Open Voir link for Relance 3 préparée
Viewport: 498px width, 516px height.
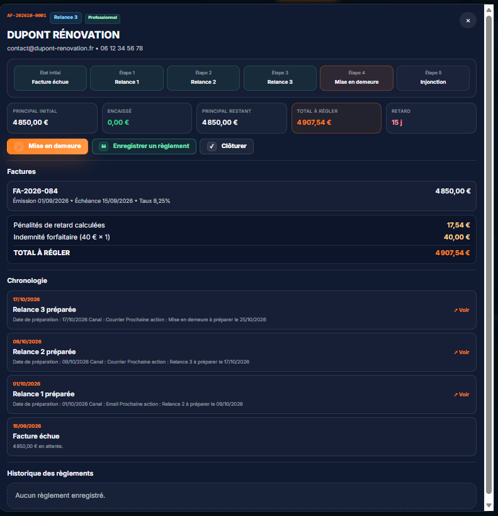(461, 310)
